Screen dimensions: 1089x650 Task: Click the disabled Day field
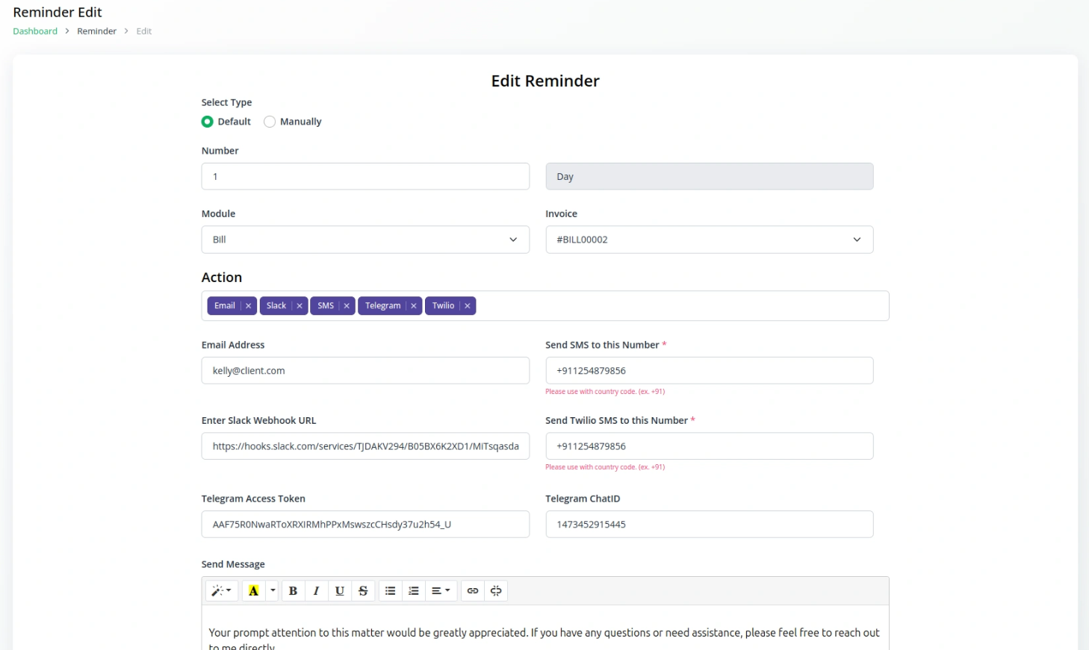(x=710, y=177)
